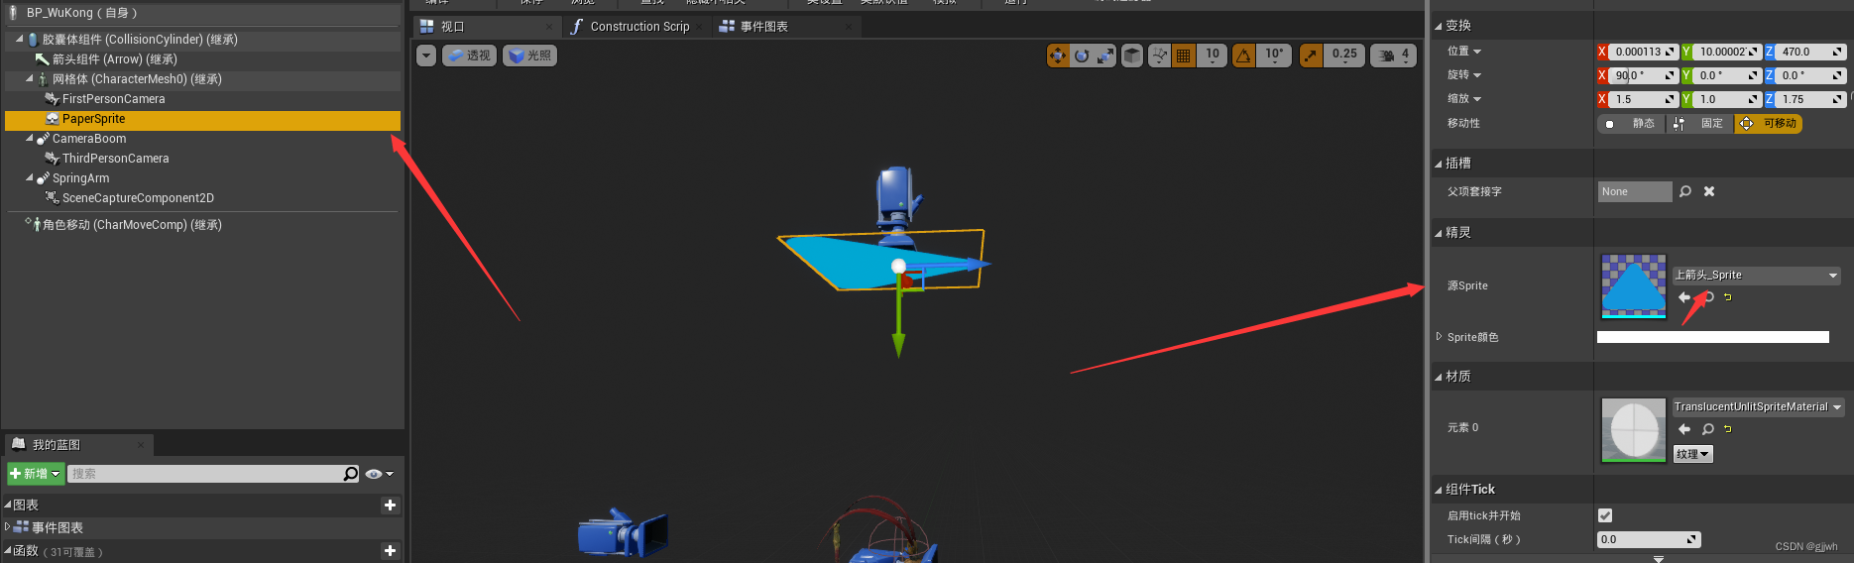
Task: Collapse the Functions (函数) section
Action: 8,550
